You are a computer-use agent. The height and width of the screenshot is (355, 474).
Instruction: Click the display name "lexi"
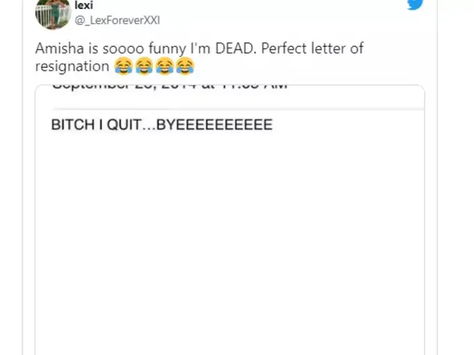pos(84,5)
